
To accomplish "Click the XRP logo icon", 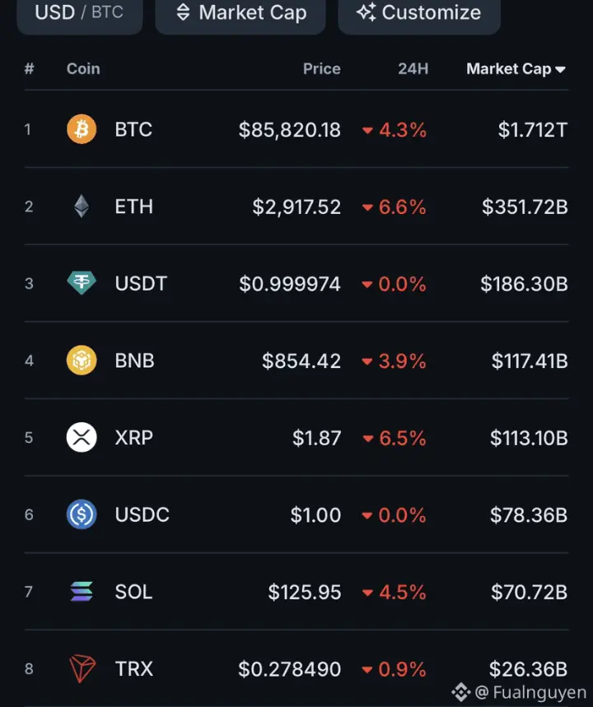I will pyautogui.click(x=82, y=437).
